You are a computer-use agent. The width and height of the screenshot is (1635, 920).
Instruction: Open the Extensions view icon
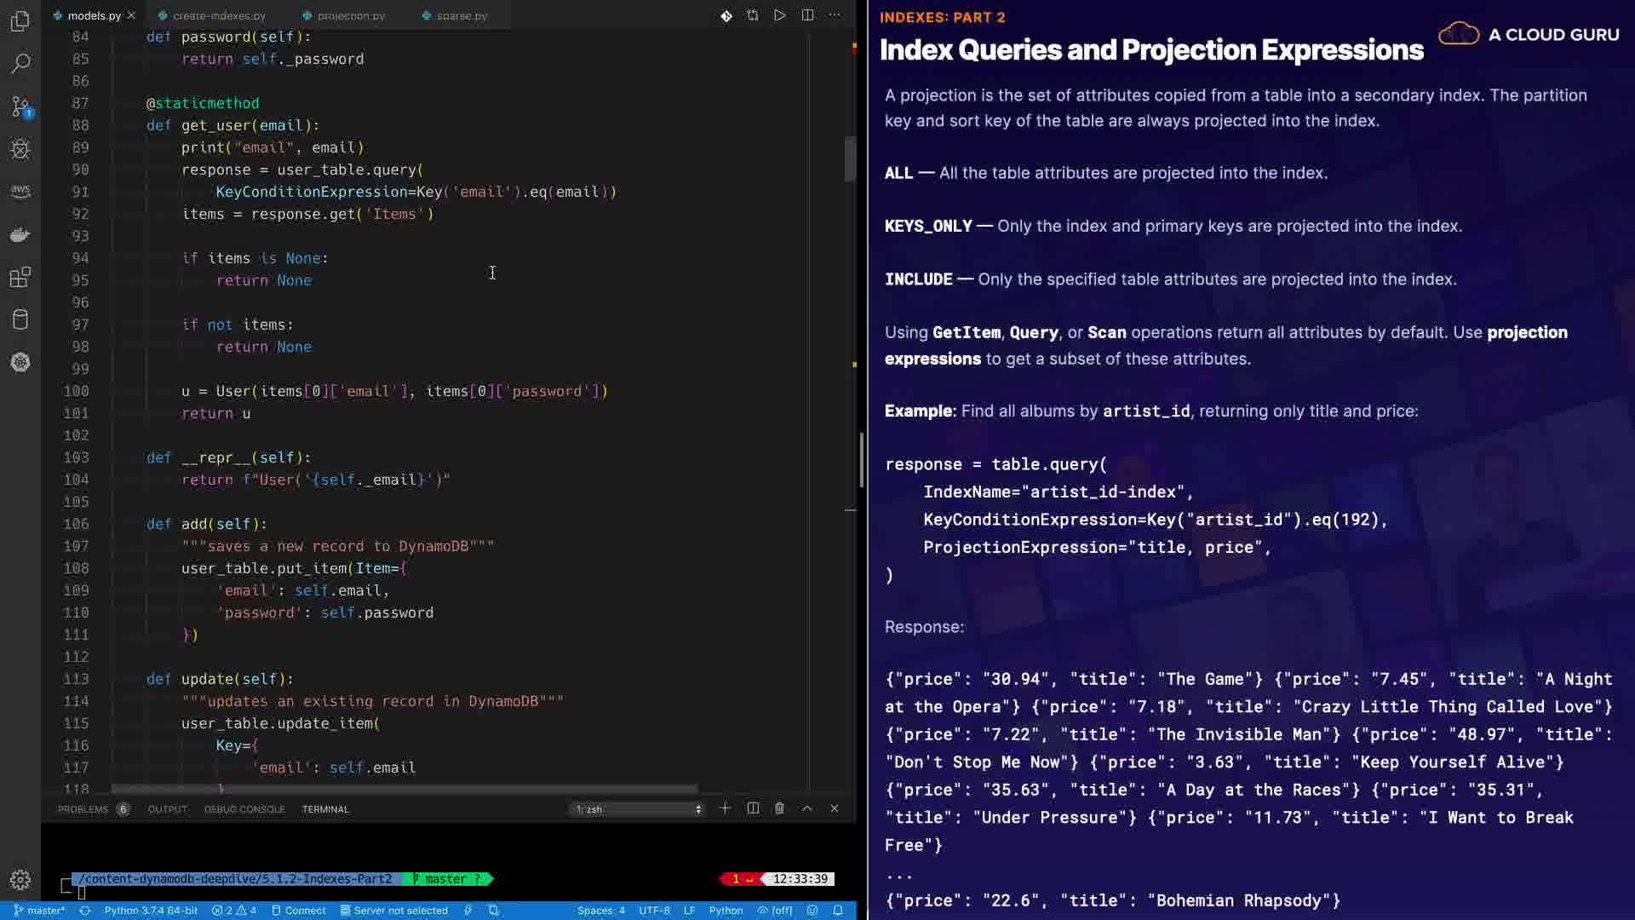tap(20, 277)
